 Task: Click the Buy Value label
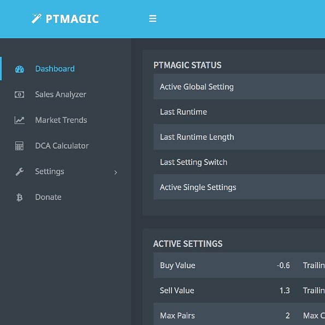[178, 265]
